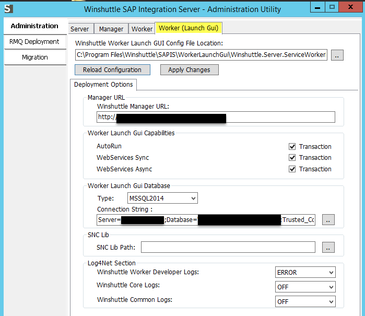Open the database Type MSSQL2014 dropdown
This screenshot has width=365, height=316.
pos(162,198)
